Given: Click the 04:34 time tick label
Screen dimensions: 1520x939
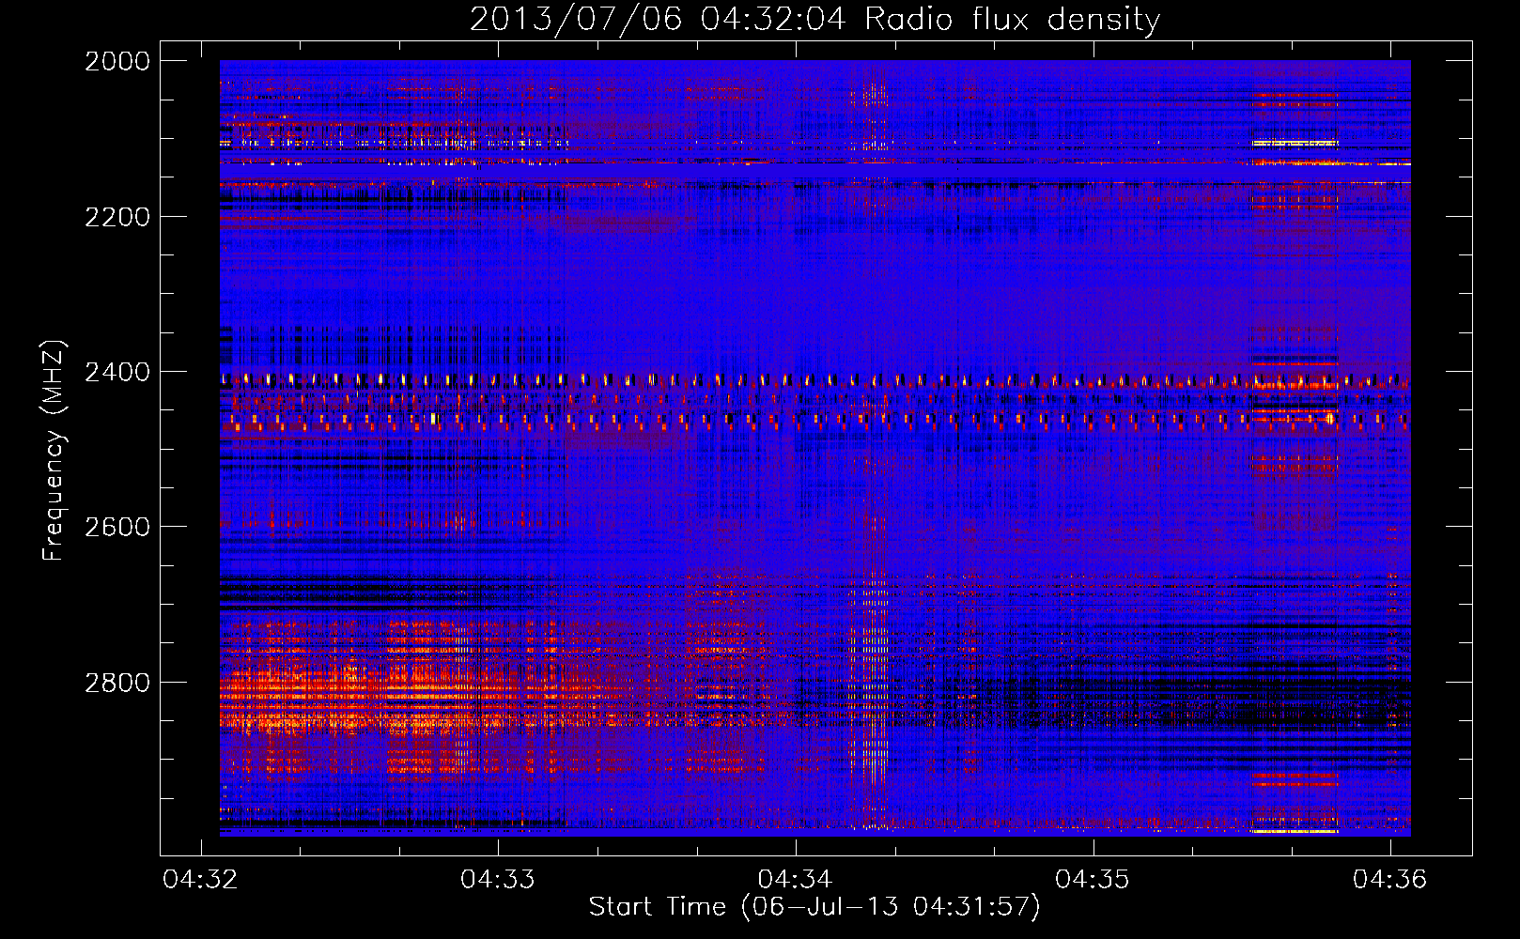Looking at the screenshot, I should click(796, 879).
